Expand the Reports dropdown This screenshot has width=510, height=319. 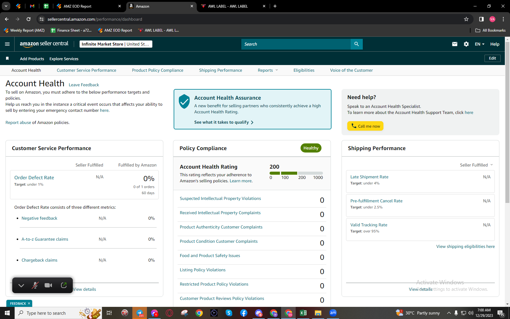click(x=268, y=70)
